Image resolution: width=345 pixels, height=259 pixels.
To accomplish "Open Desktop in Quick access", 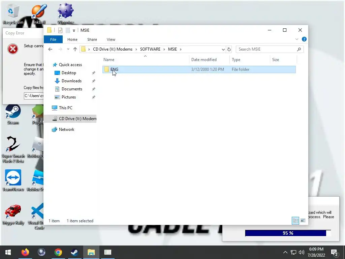I will [69, 73].
